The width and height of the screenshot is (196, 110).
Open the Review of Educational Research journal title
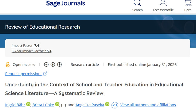43,27
